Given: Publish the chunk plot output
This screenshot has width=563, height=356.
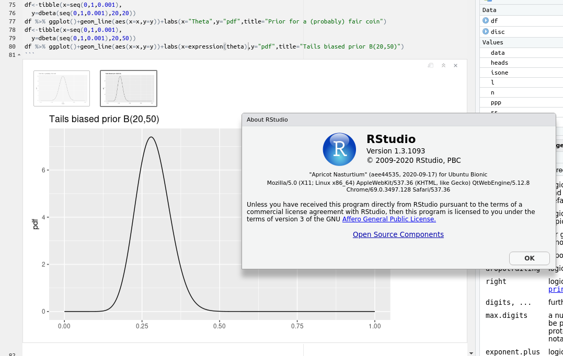Looking at the screenshot, I should 430,65.
